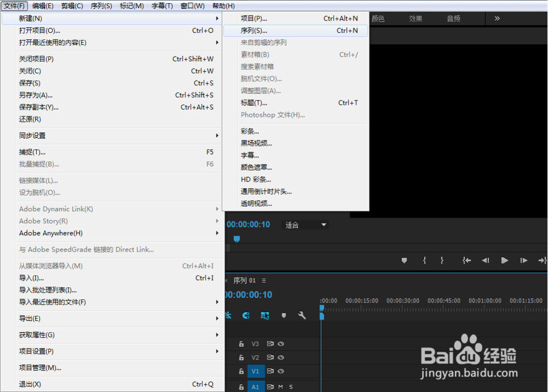Set an In point with the { icon
The image size is (548, 392).
(424, 261)
